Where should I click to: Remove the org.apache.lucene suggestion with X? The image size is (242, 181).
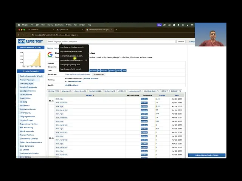[86, 60]
